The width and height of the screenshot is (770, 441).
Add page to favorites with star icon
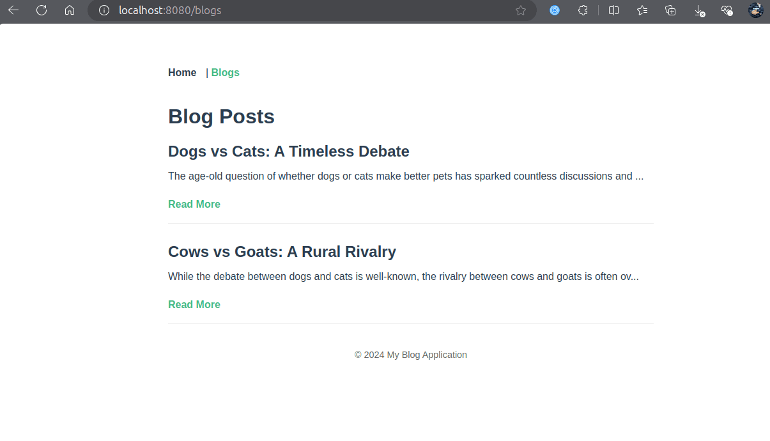[x=521, y=10]
